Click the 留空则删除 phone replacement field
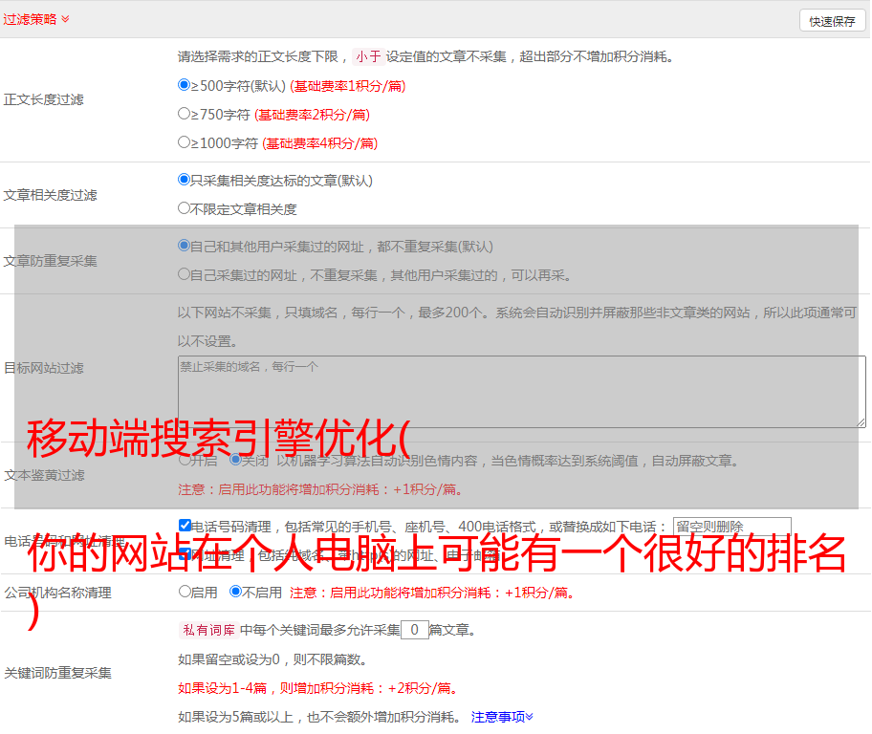The height and width of the screenshot is (734, 872). point(731,527)
